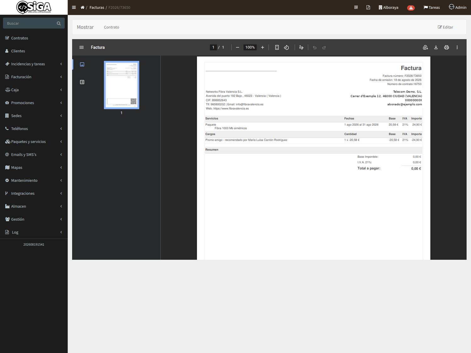Expand the Facturación menu
471x353 pixels.
[34, 77]
